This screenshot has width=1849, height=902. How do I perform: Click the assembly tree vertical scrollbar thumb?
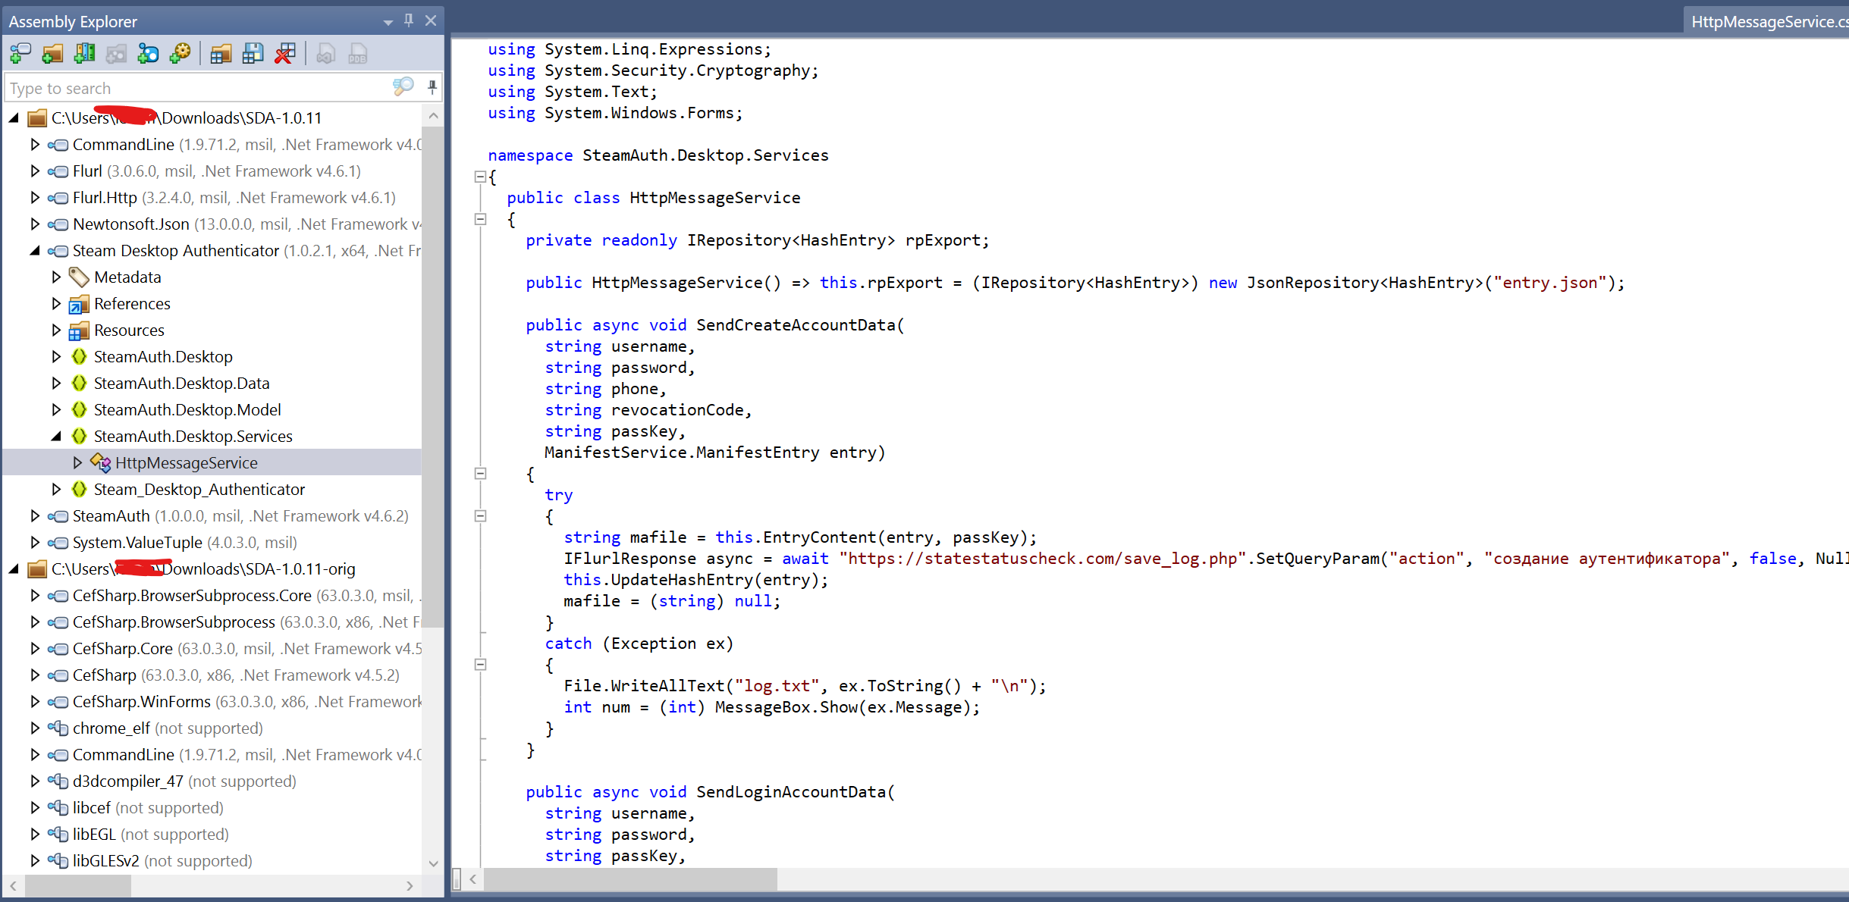[432, 376]
